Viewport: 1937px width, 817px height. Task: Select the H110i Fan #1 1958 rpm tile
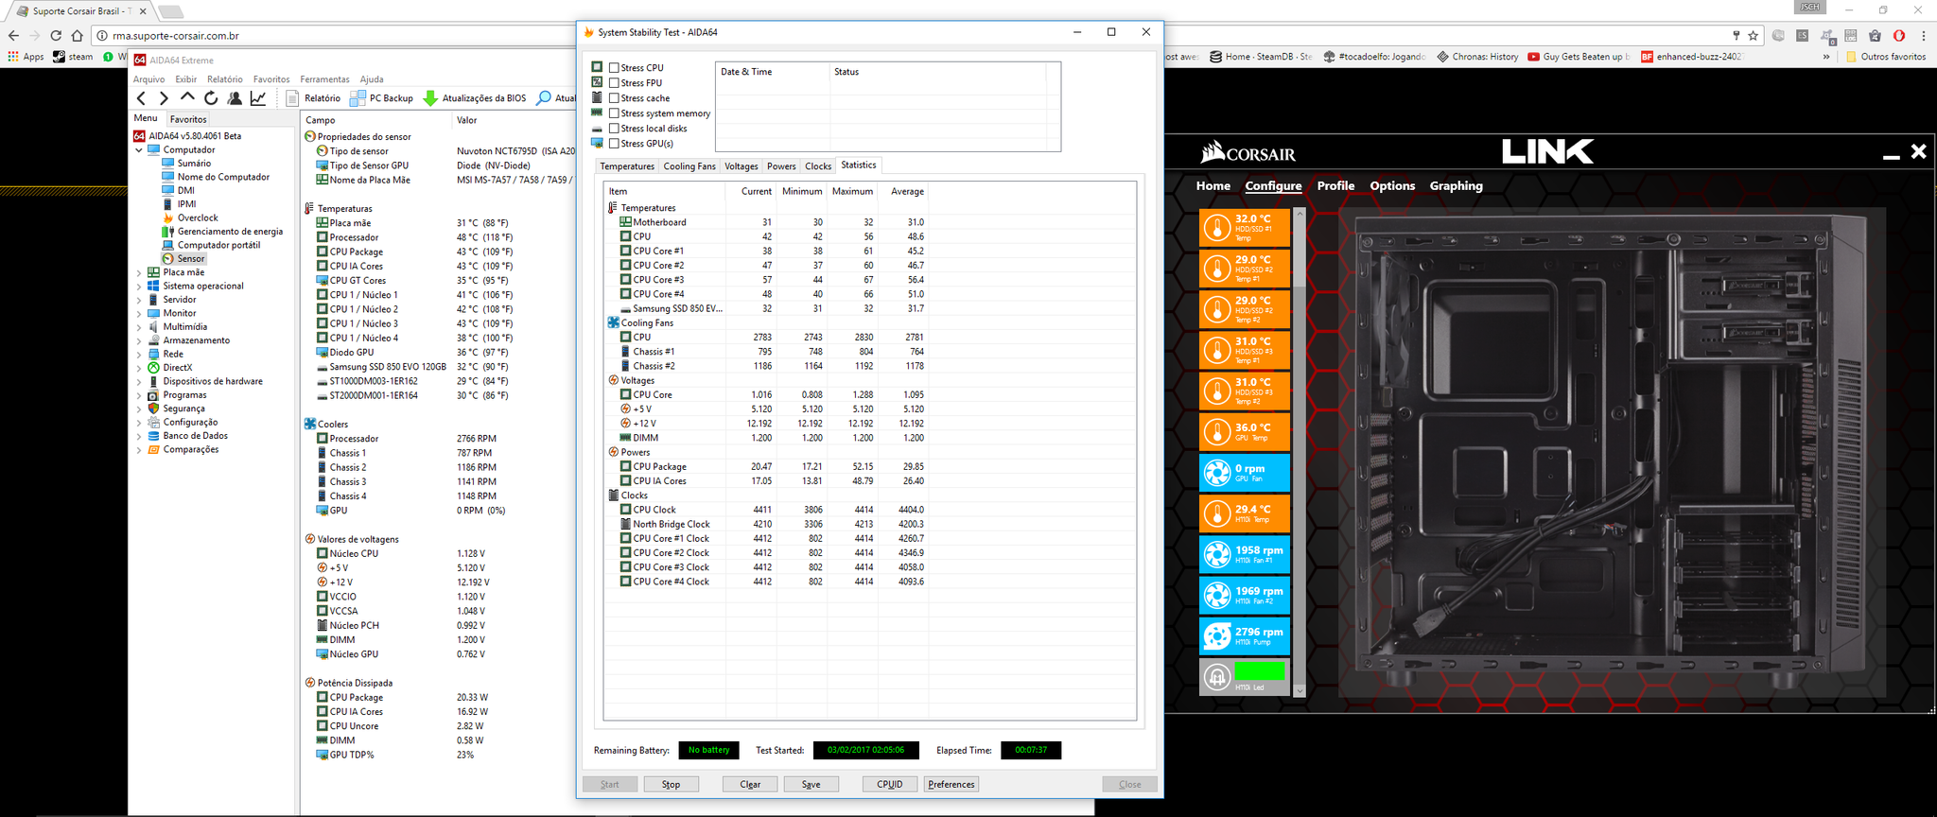(x=1245, y=554)
